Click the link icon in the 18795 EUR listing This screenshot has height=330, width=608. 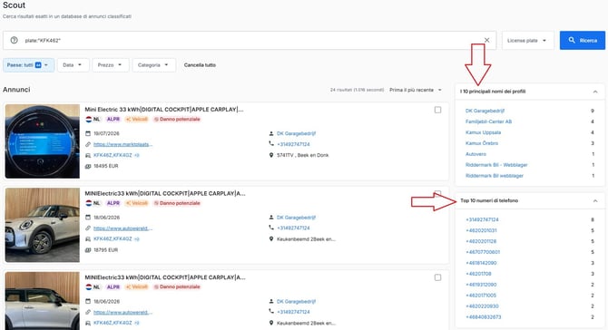pyautogui.click(x=88, y=228)
